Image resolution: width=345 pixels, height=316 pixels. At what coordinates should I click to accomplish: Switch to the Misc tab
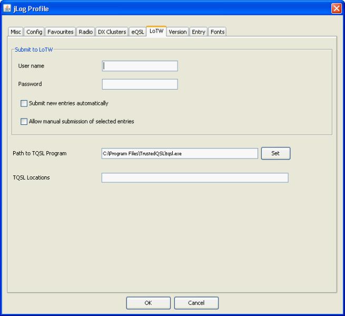click(16, 32)
